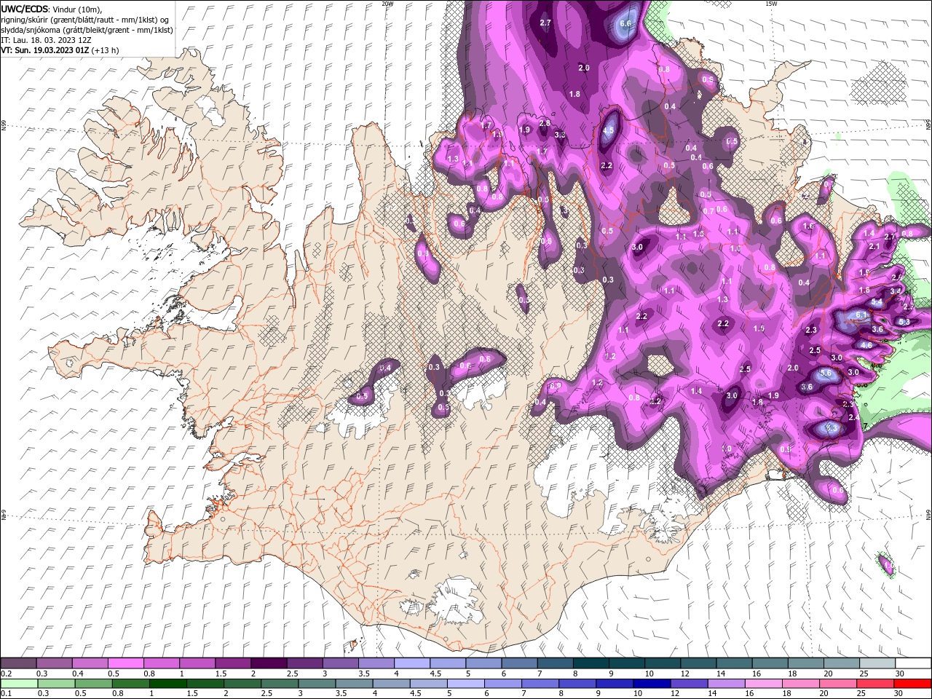Click the 5.4 precipitation value on the map

point(877,302)
